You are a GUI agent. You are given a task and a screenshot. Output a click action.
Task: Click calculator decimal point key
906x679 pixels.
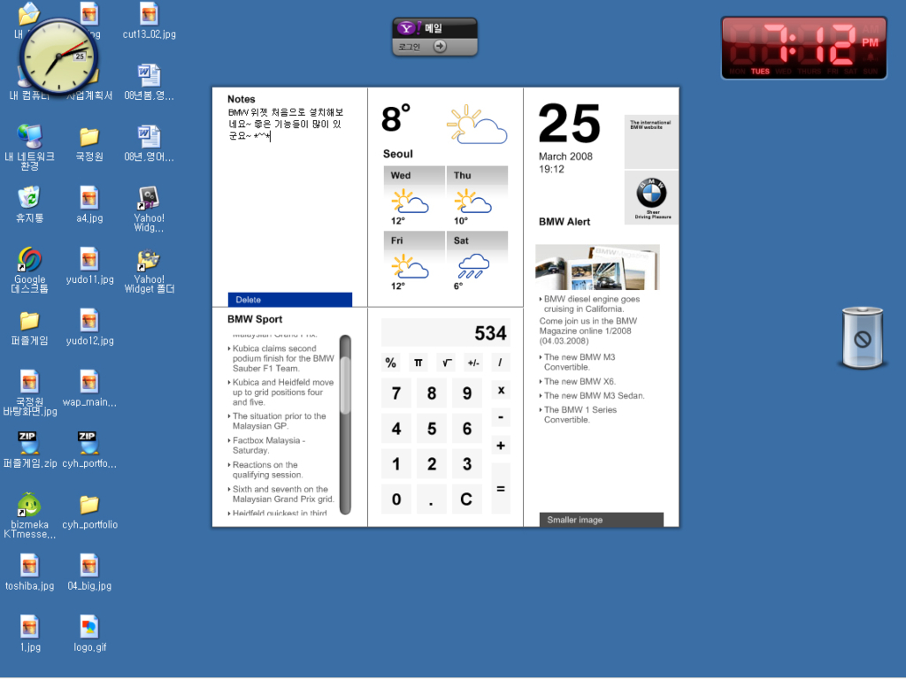pos(432,500)
